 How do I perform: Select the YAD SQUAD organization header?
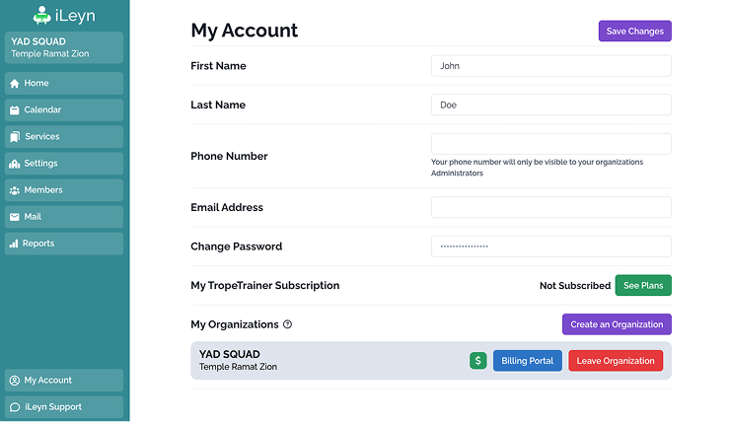click(x=64, y=47)
